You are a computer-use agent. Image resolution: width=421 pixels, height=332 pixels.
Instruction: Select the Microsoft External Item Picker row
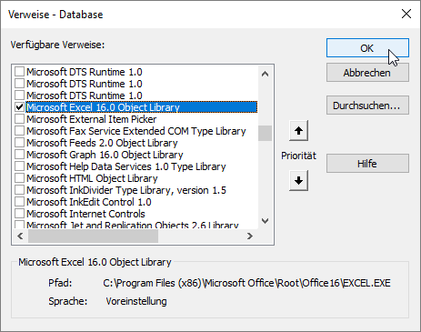coord(91,119)
